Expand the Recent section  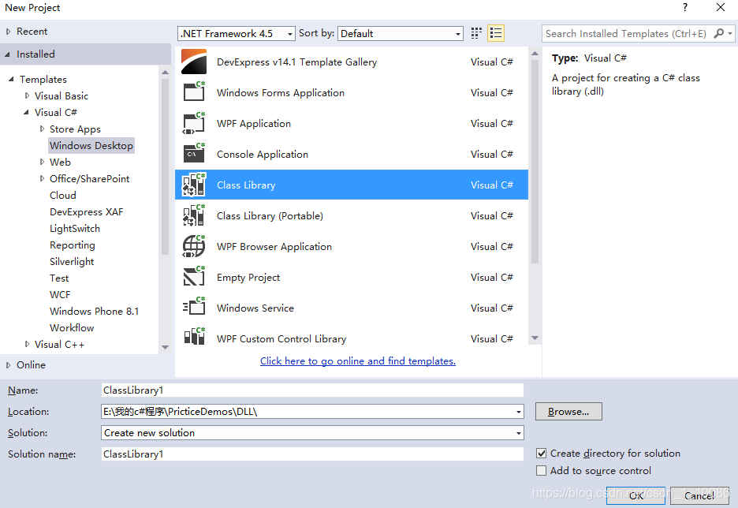(x=9, y=32)
